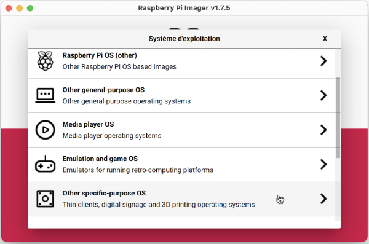This screenshot has height=244, width=369.
Task: Expand Raspberry Pi OS (other) chevron
Action: click(x=323, y=61)
